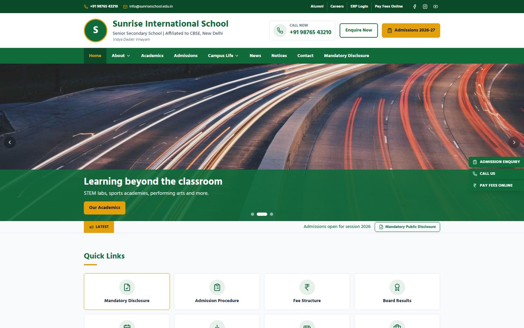Open Pay Fees Online in the top bar
Screen dimensions: 524x328
click(389, 7)
